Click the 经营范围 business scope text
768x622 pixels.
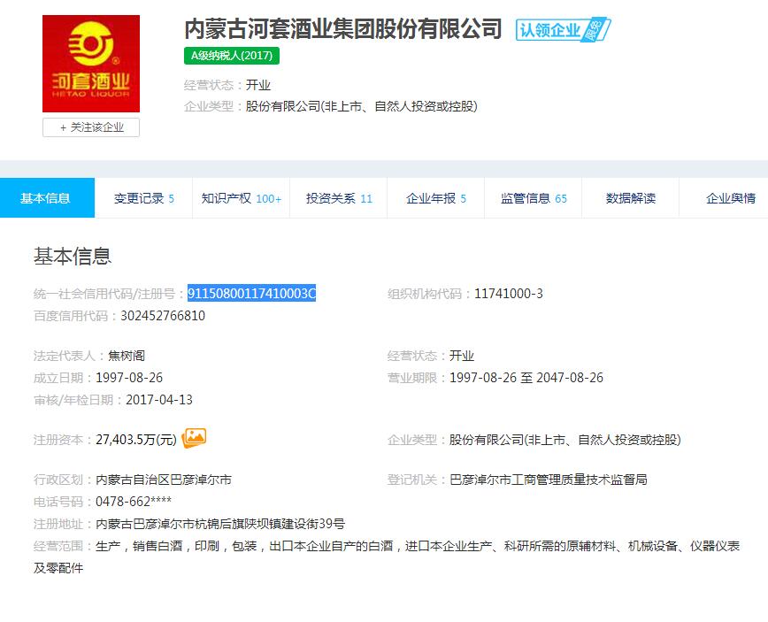click(x=387, y=557)
